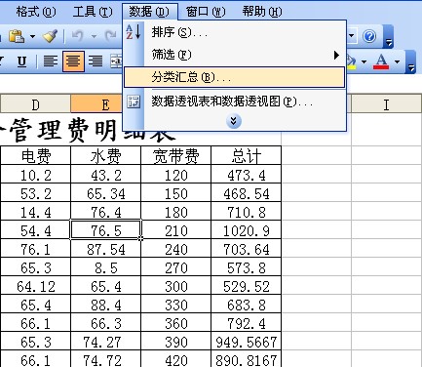Toggle underline formatting U button

[x=21, y=61]
